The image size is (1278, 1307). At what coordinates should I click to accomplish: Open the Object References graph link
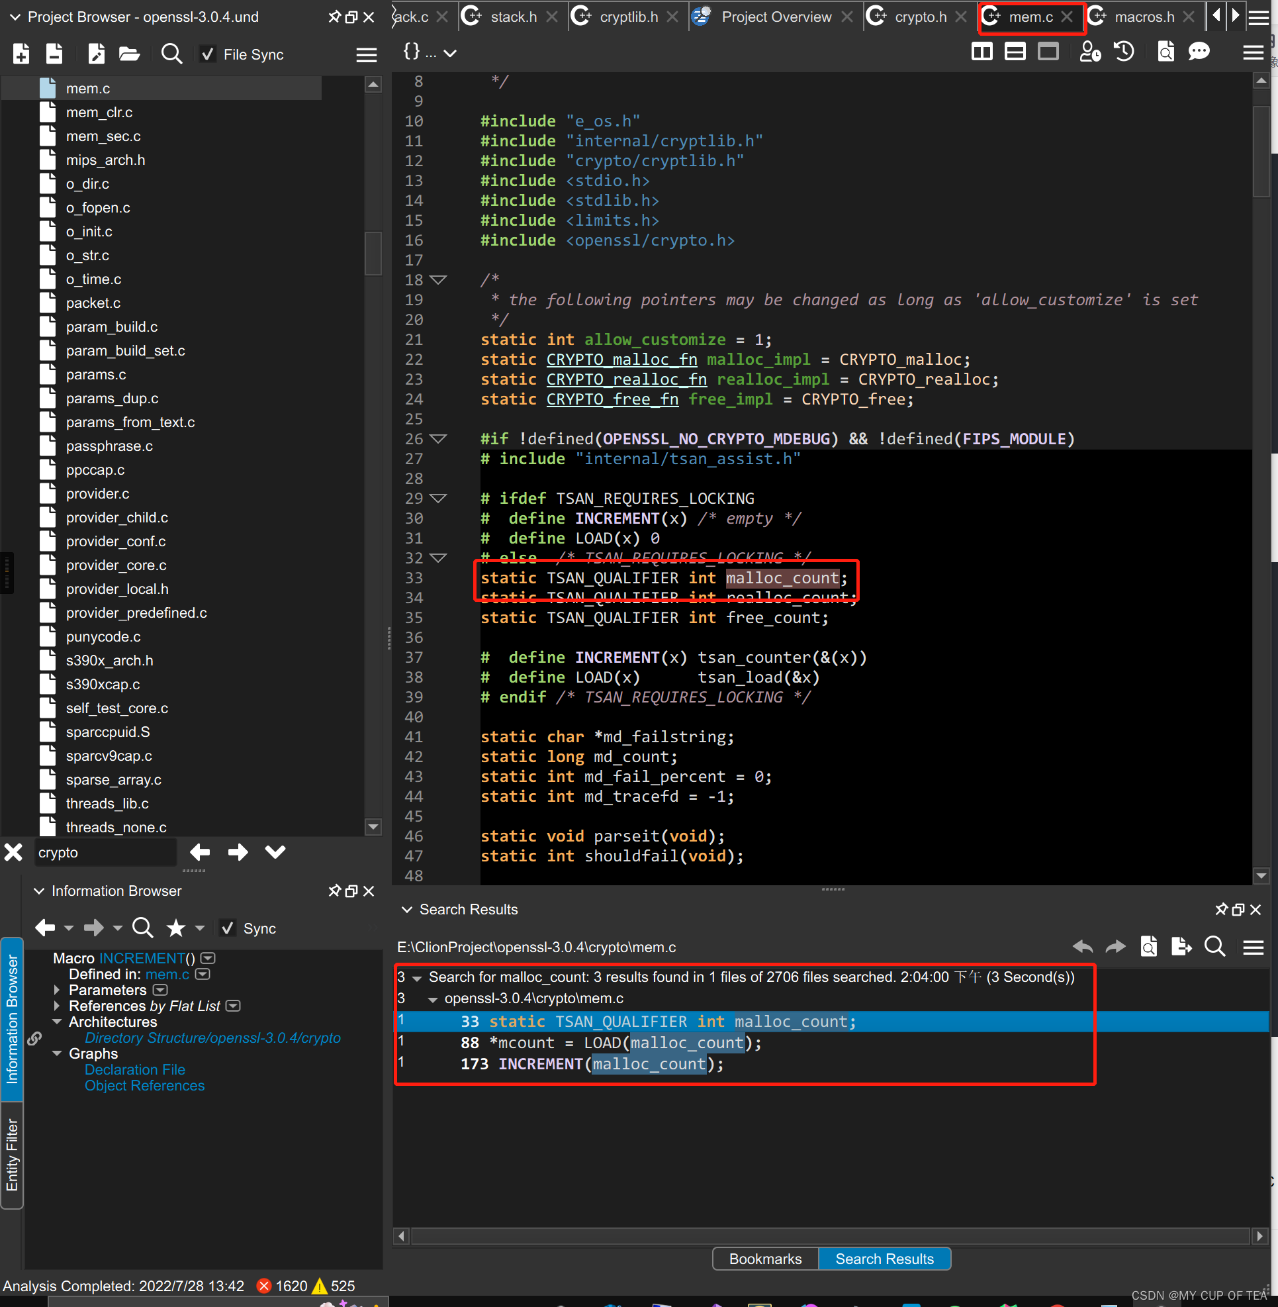(x=144, y=1085)
